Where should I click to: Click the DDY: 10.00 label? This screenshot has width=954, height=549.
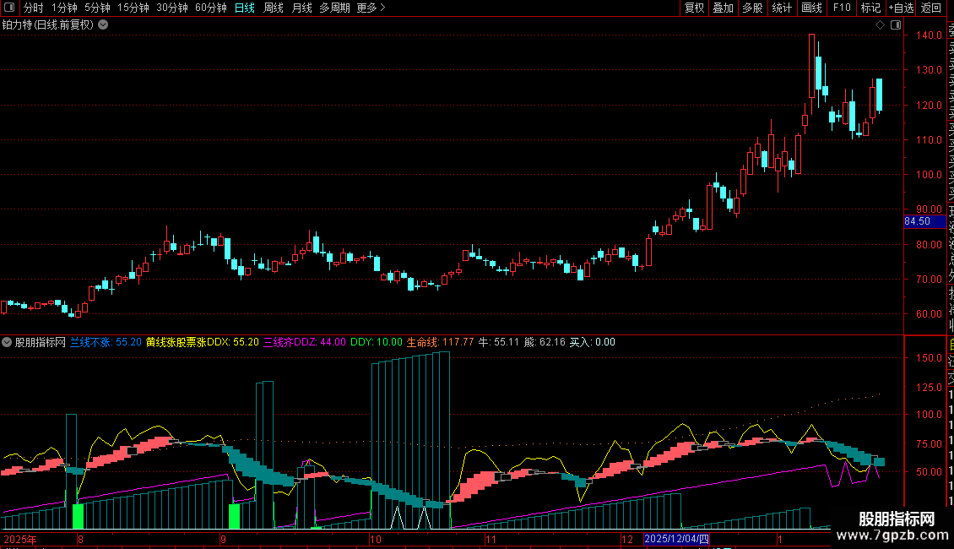coord(377,342)
